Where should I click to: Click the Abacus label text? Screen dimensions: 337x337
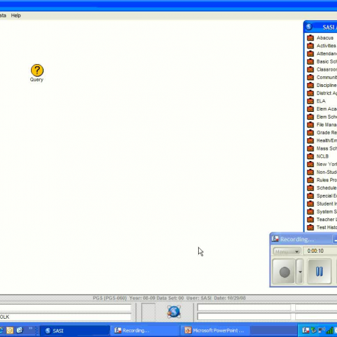325,38
